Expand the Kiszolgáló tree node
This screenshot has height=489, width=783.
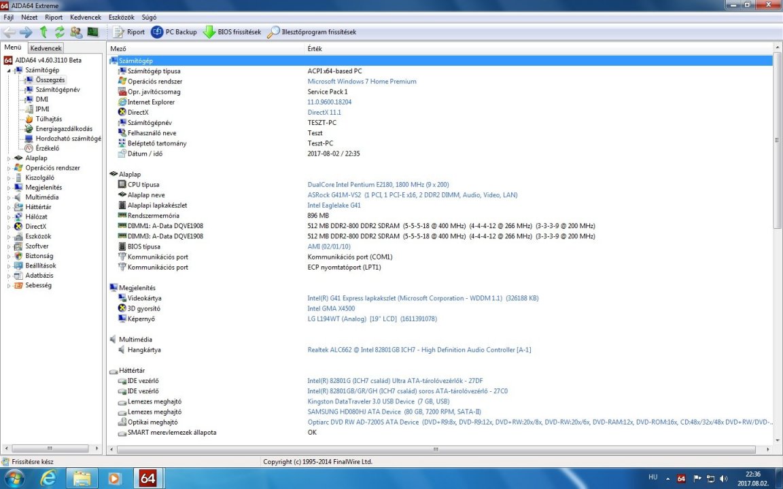[9, 178]
